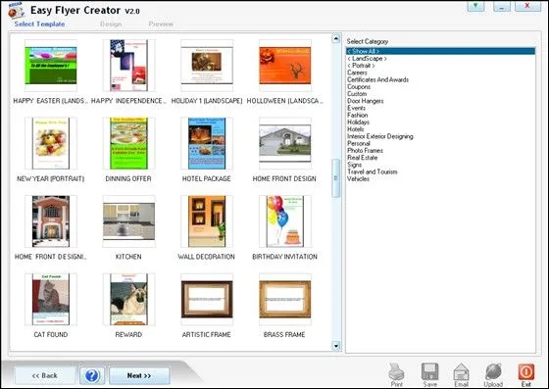
Task: Switch to the Design step tab
Action: (111, 24)
